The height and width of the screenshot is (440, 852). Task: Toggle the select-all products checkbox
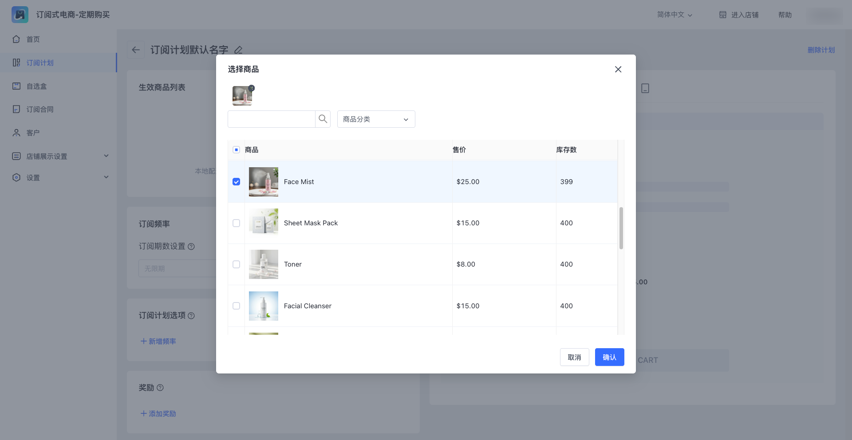click(x=236, y=150)
